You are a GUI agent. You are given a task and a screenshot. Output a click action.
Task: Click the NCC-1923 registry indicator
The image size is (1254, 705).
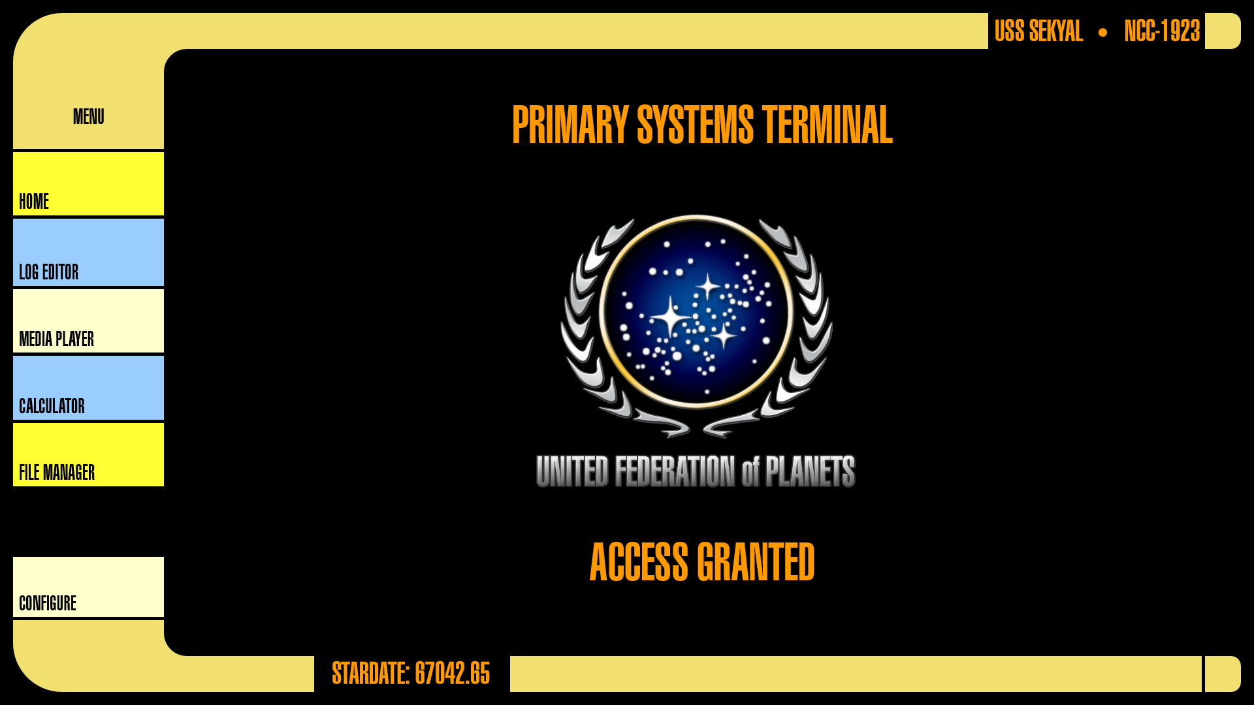1163,30
